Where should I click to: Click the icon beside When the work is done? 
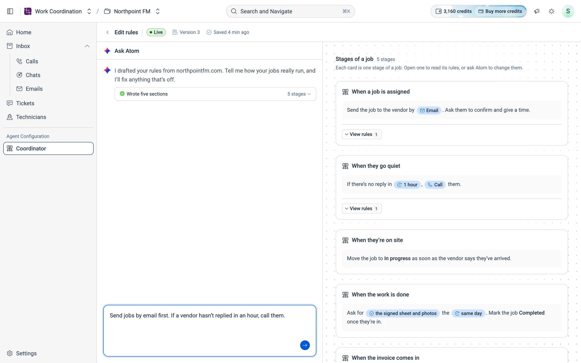pyautogui.click(x=345, y=295)
